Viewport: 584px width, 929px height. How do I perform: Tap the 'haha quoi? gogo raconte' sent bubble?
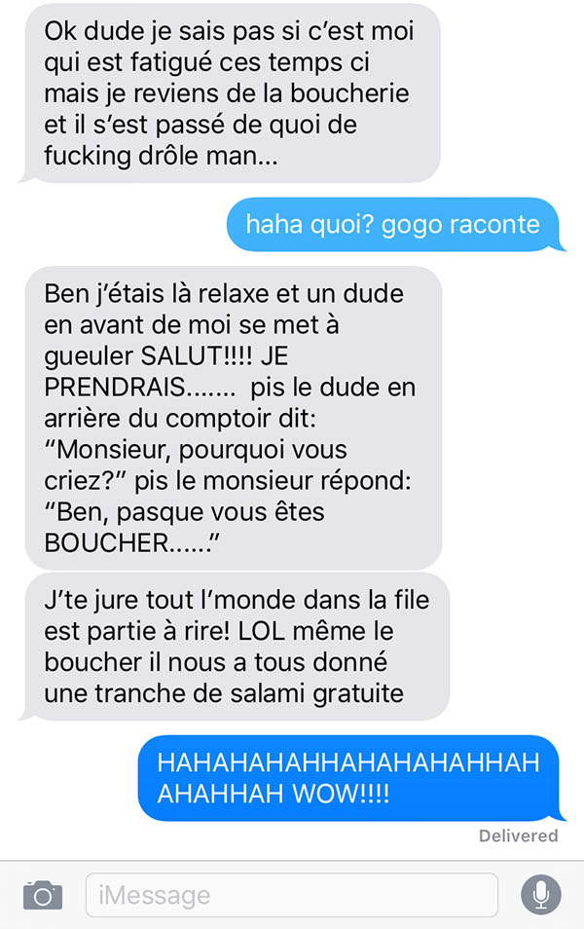point(395,225)
